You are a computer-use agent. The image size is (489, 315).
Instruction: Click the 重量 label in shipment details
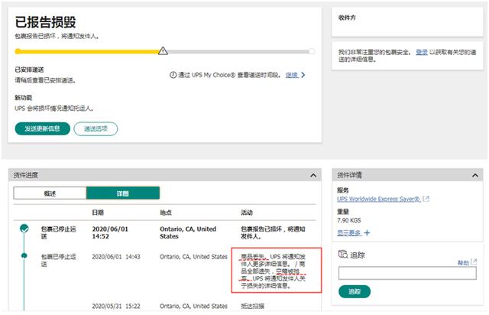(x=343, y=212)
